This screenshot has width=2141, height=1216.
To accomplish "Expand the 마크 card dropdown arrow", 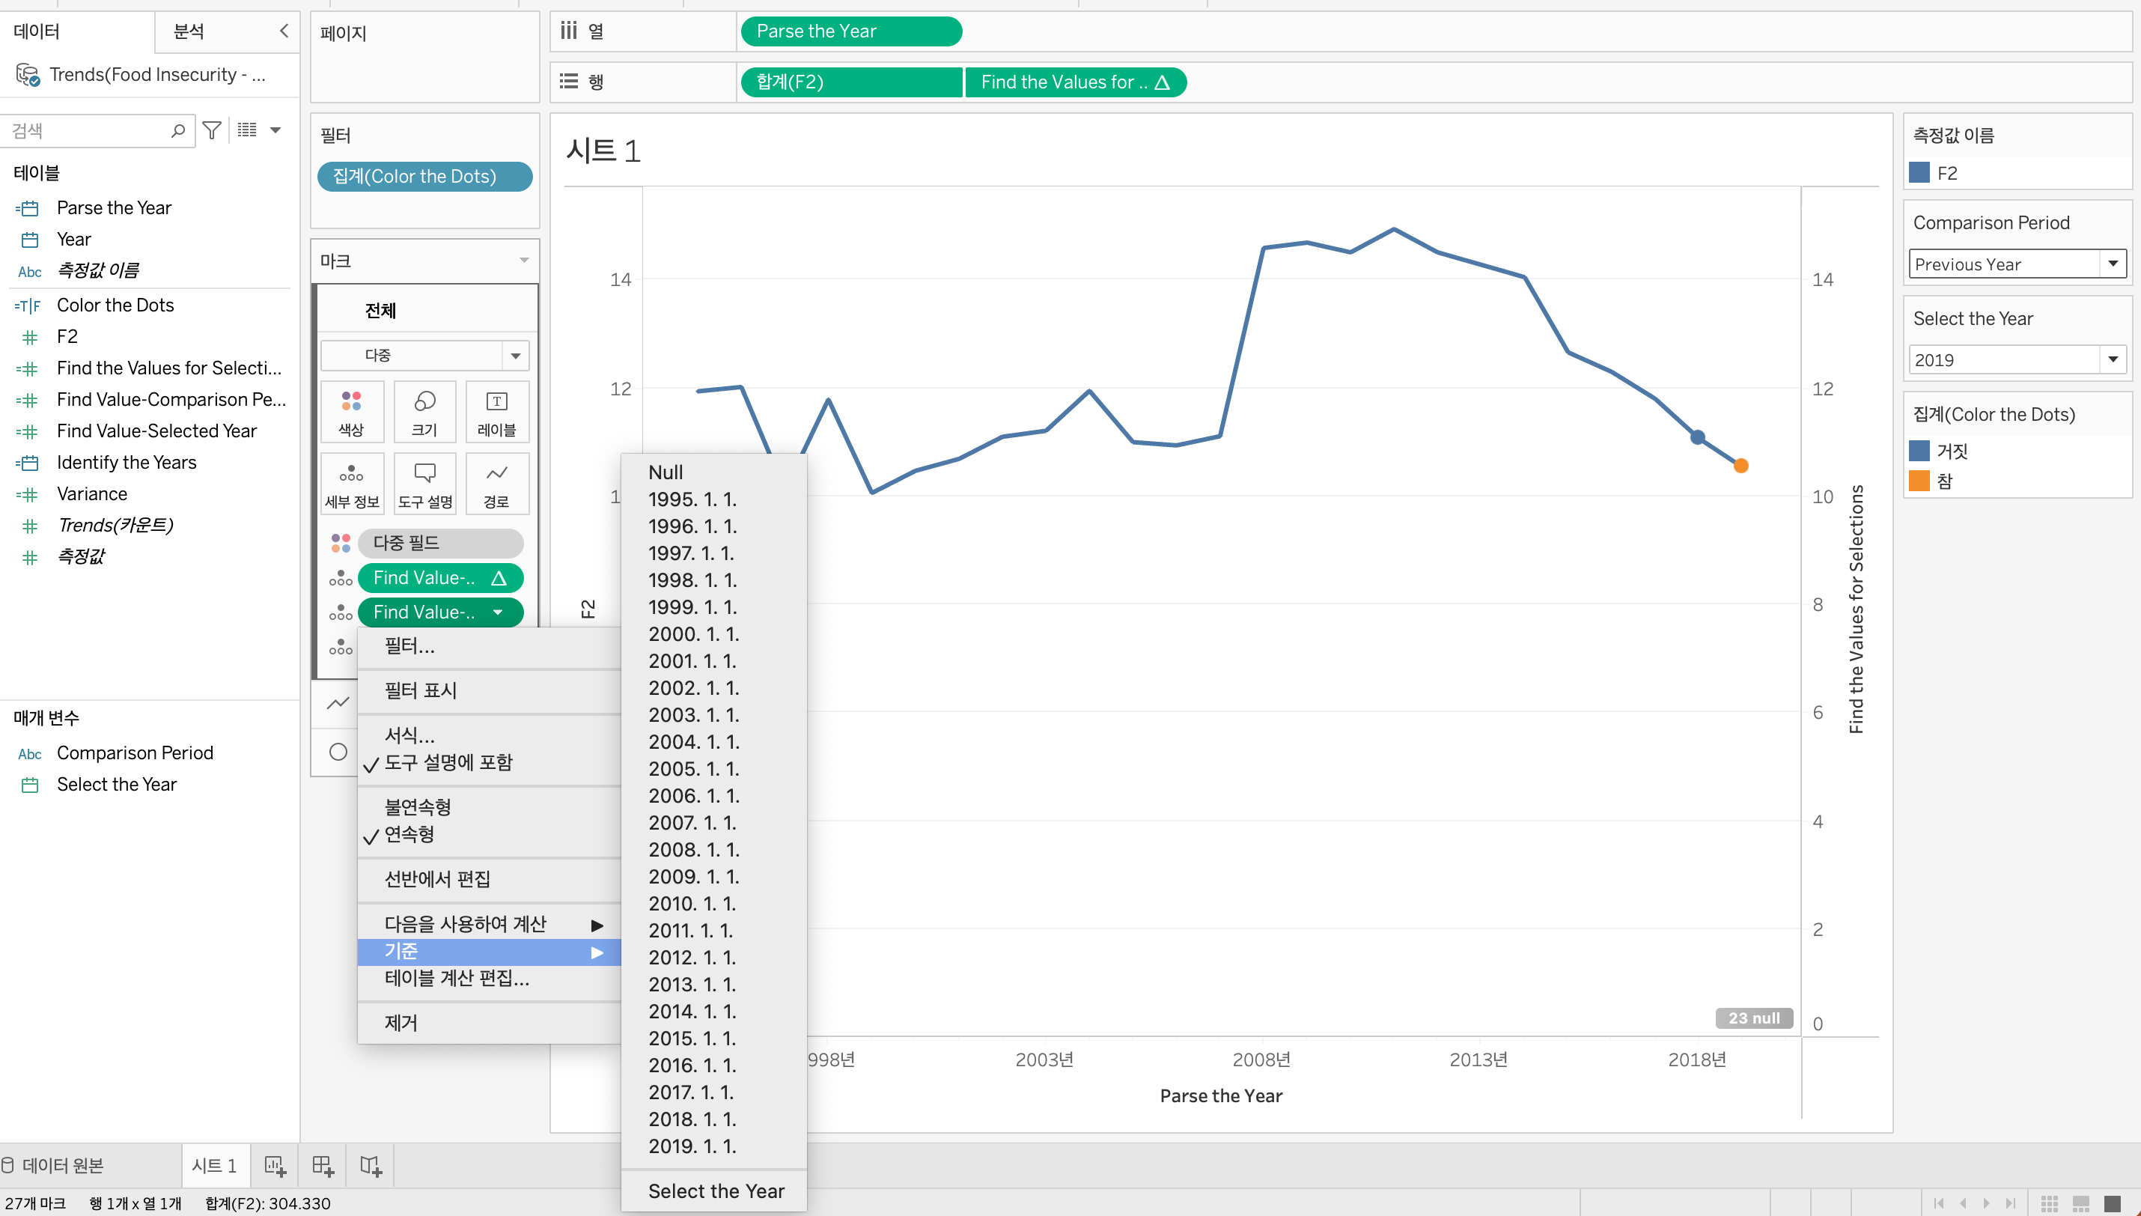I will [x=524, y=261].
